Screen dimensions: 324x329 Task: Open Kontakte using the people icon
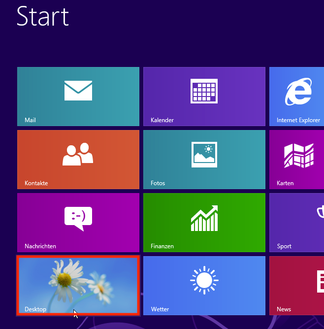point(78,154)
